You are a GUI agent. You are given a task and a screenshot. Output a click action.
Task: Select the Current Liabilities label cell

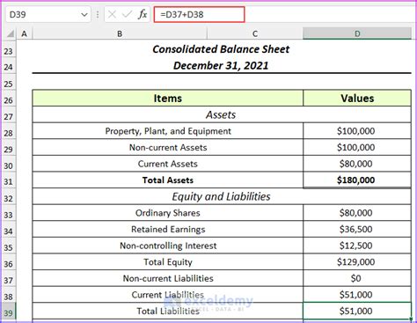coord(168,295)
